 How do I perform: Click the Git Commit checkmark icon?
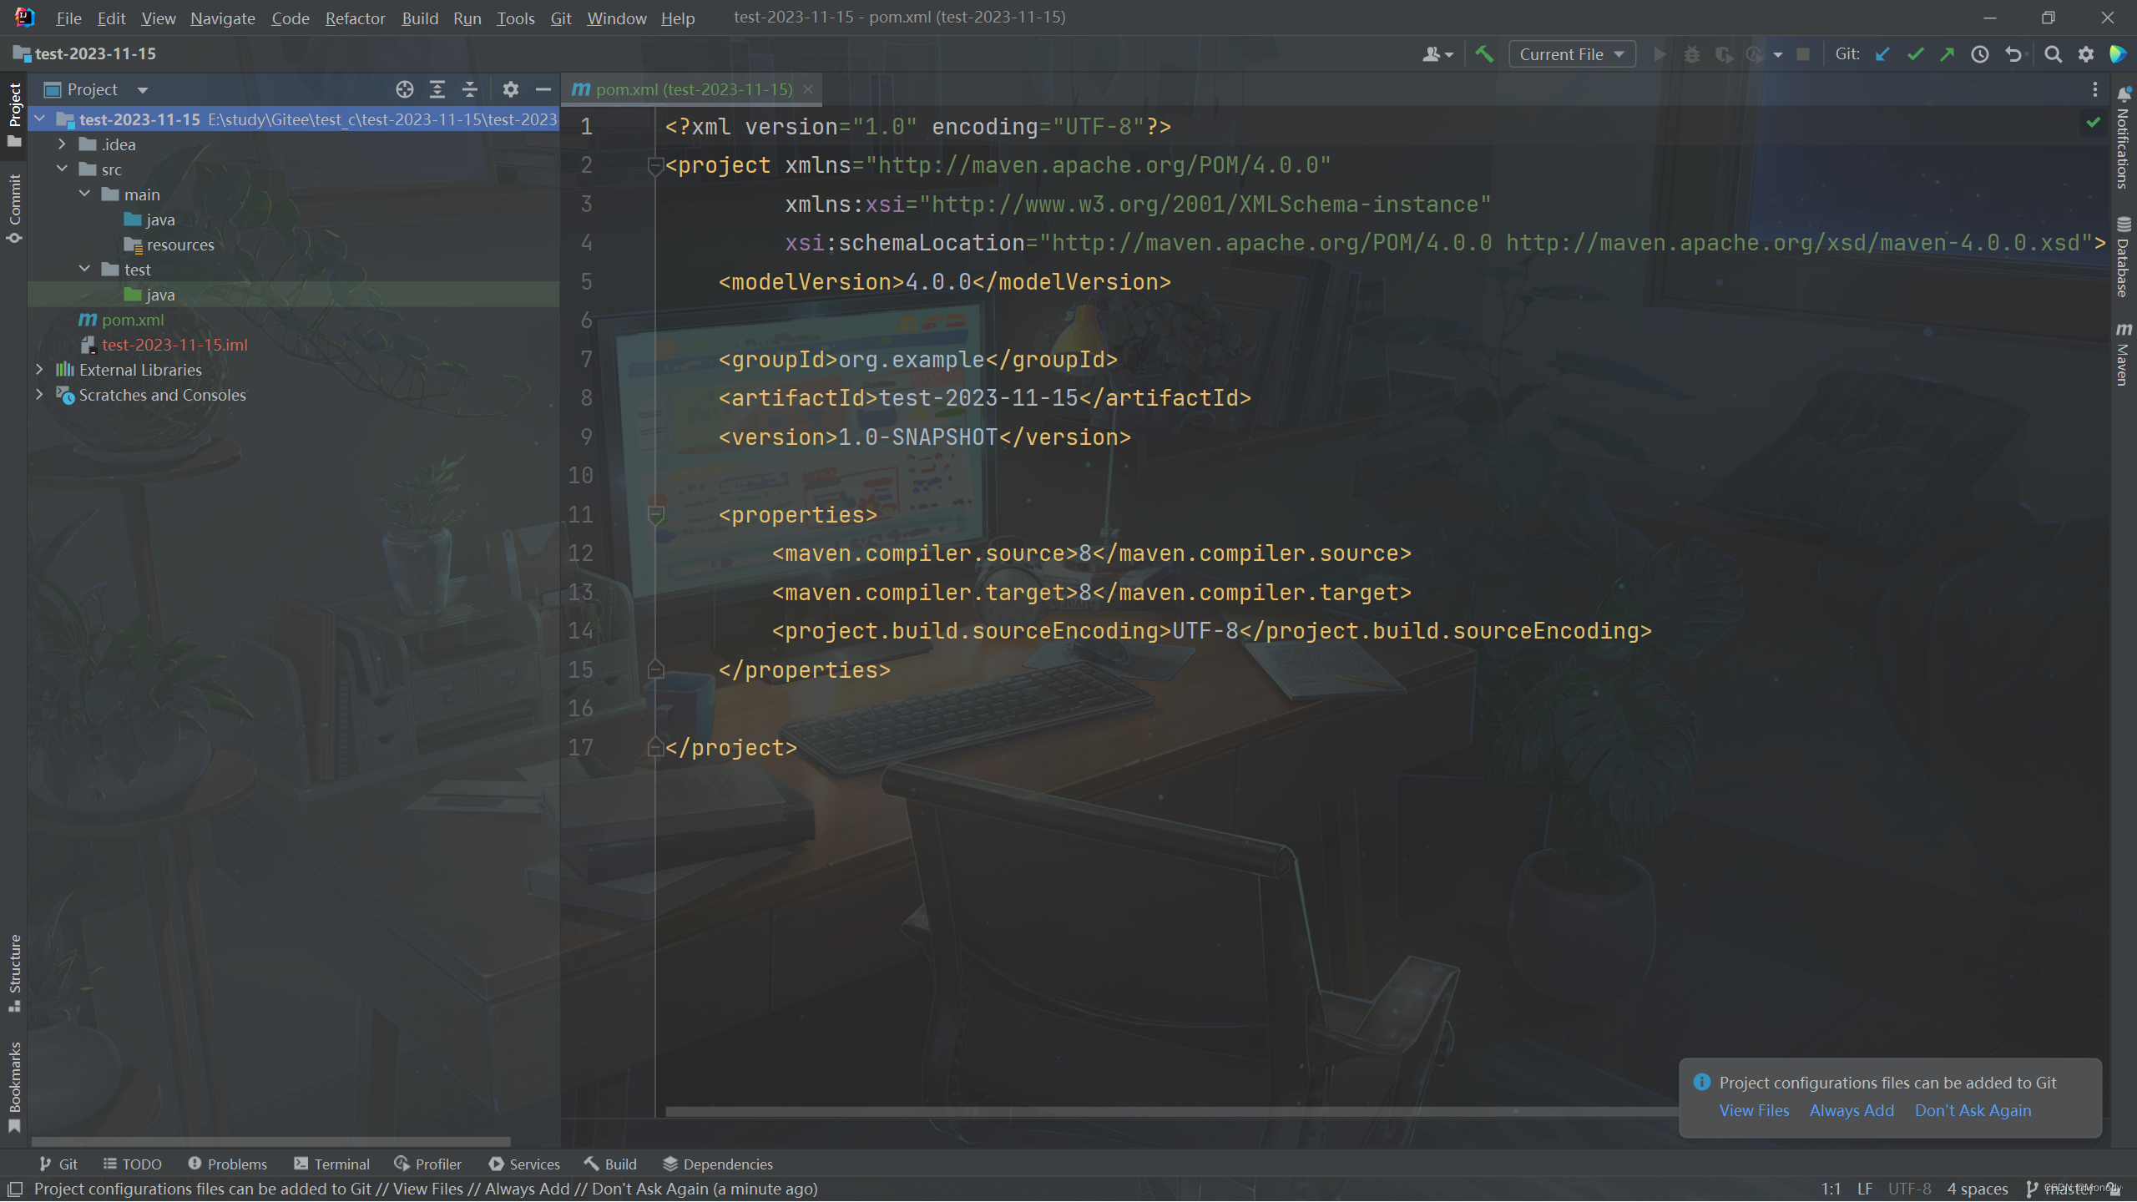[1915, 54]
